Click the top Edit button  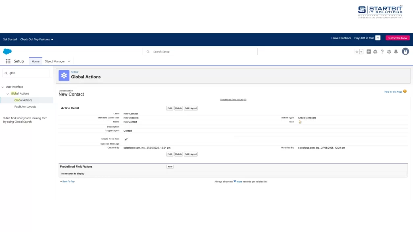point(170,108)
